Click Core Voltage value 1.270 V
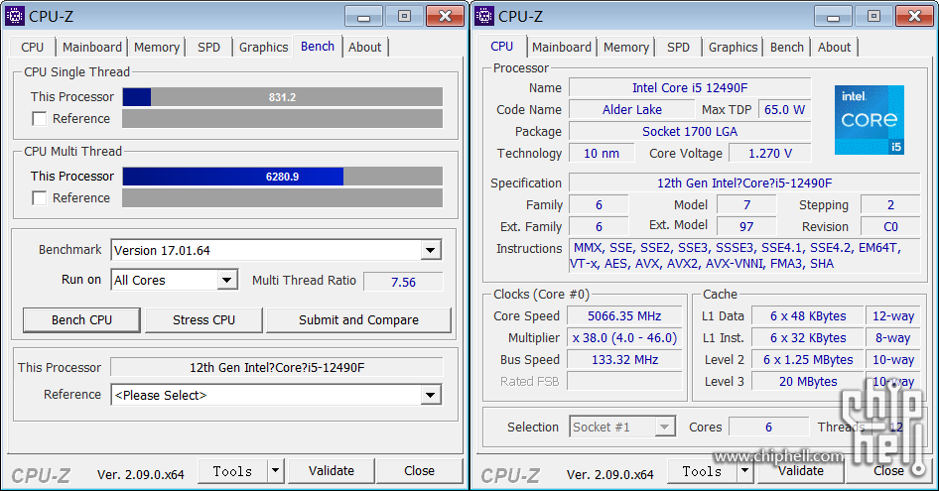 coord(770,154)
